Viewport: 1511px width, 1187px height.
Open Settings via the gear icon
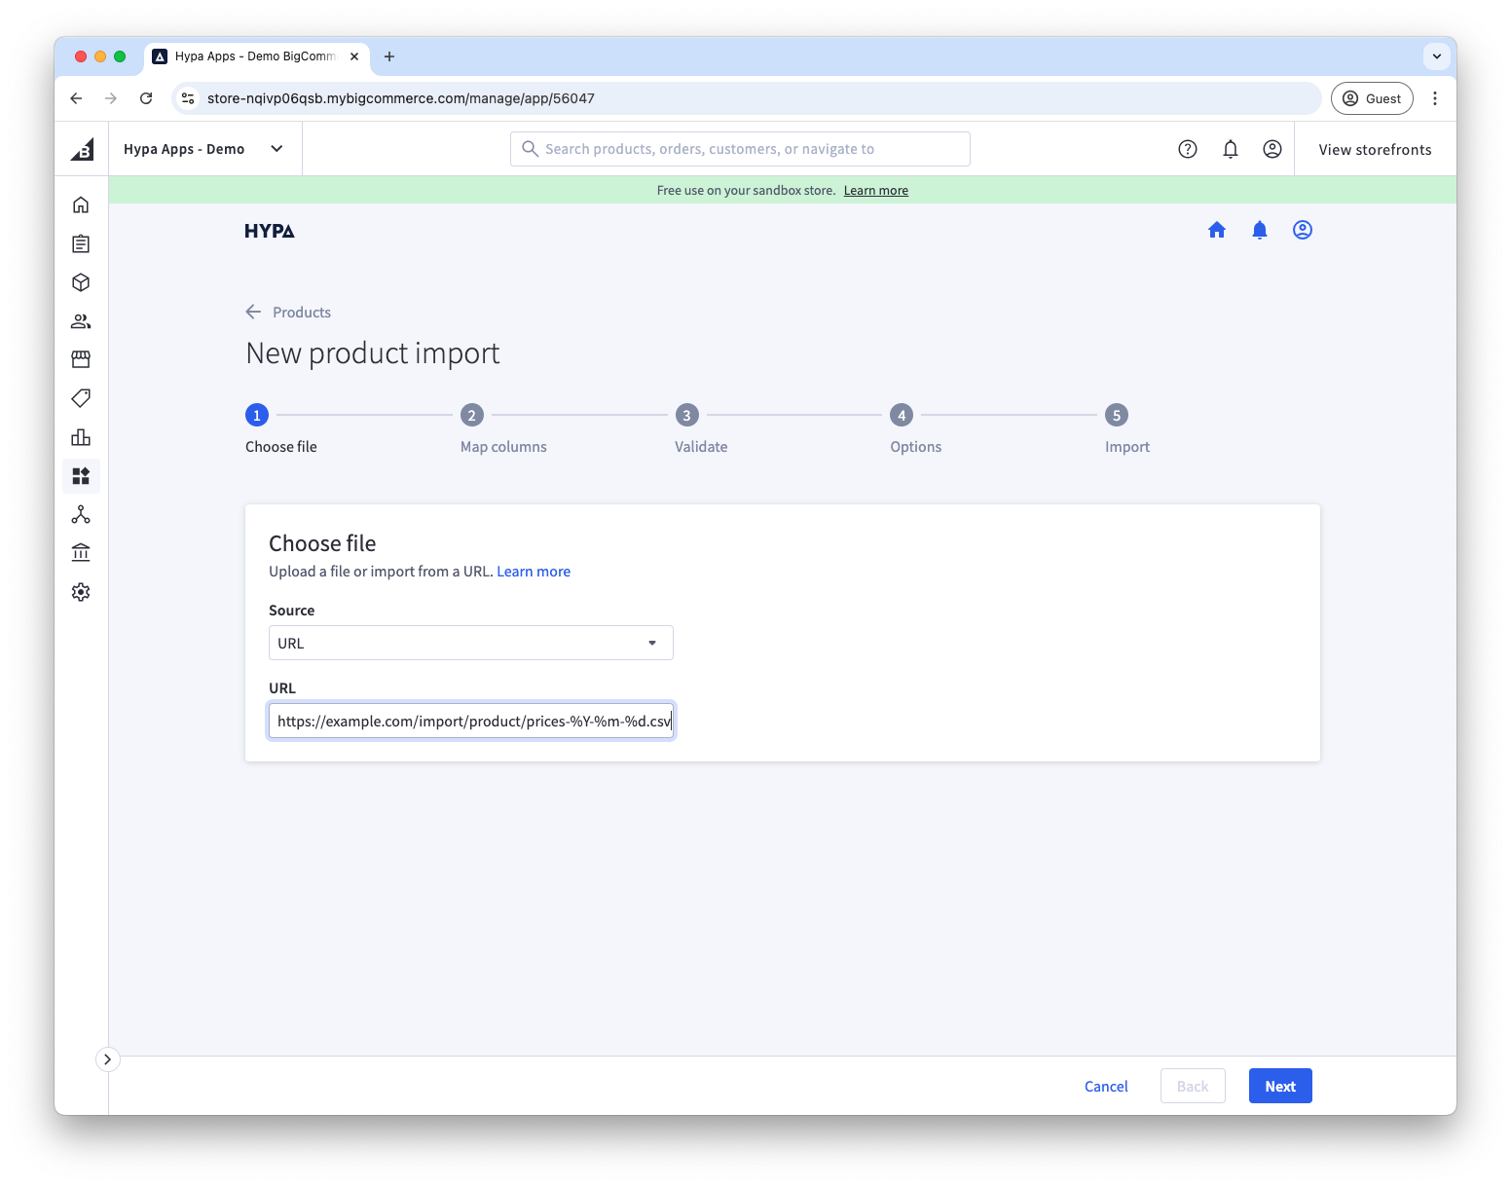pyautogui.click(x=81, y=591)
